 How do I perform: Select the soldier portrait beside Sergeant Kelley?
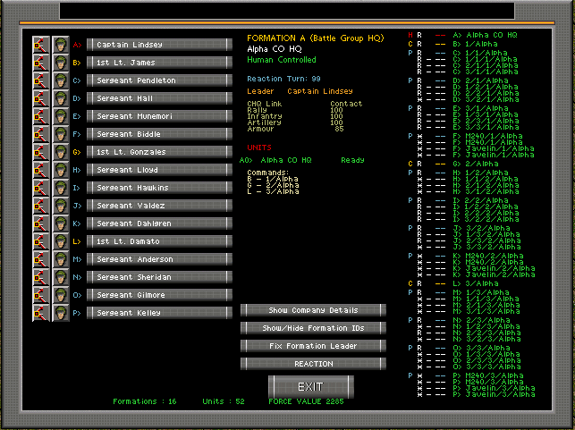pos(61,313)
